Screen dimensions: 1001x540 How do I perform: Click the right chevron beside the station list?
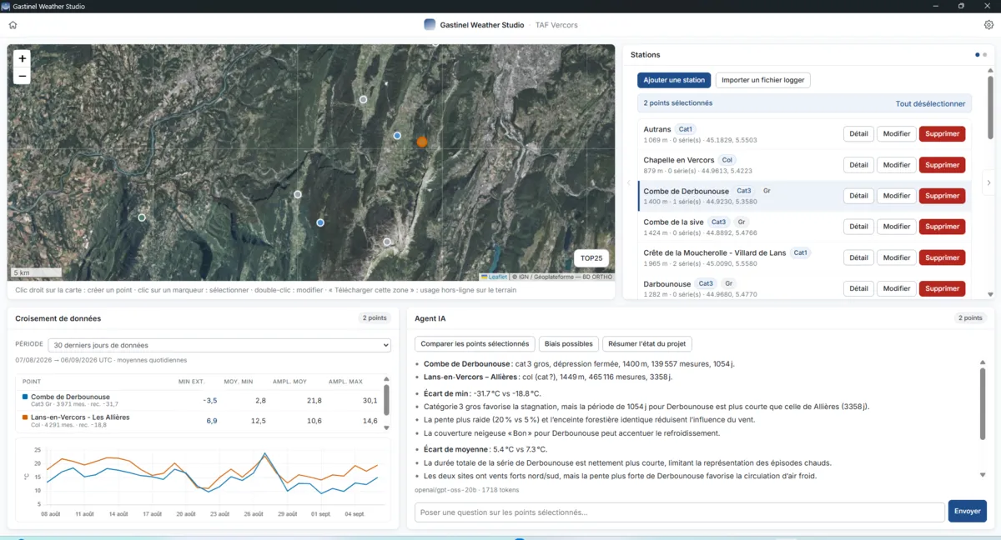[988, 182]
